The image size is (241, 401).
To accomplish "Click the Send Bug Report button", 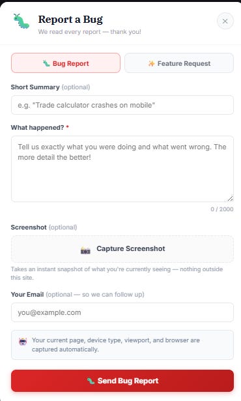I will 122,381.
